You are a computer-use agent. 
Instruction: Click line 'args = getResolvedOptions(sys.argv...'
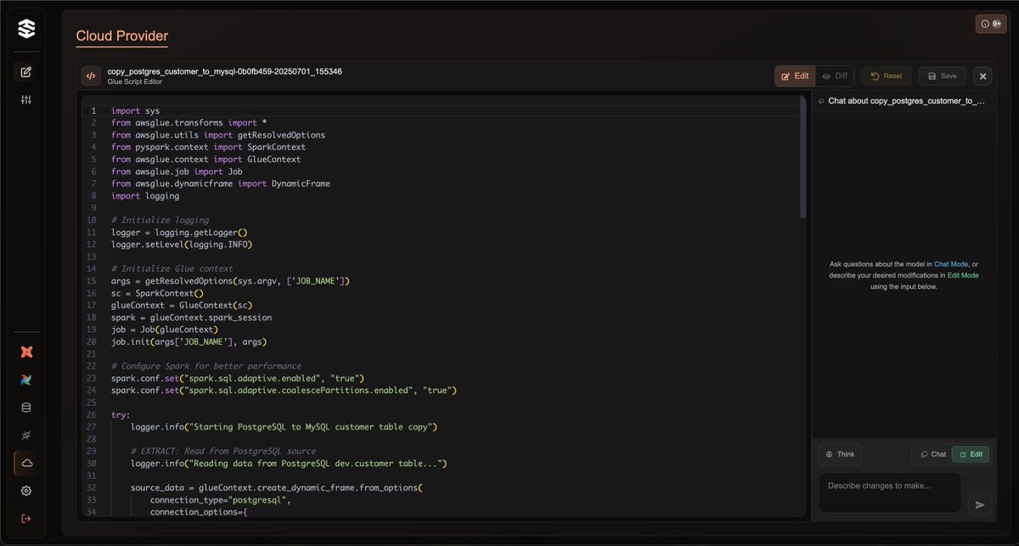tap(230, 281)
